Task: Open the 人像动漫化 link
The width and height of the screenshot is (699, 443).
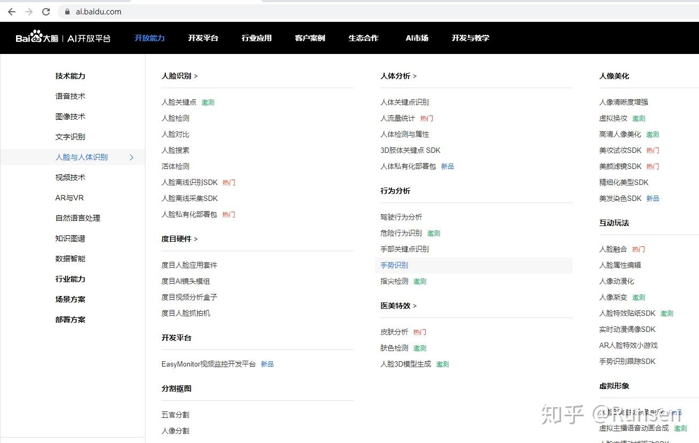Action: [x=617, y=281]
